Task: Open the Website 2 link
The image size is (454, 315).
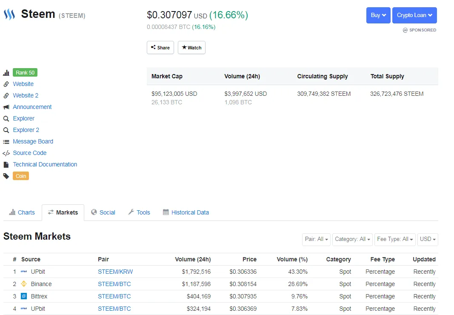Action: pos(26,95)
